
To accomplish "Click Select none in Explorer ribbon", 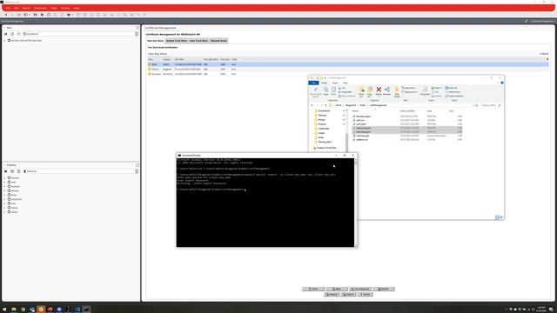I will 453,92.
